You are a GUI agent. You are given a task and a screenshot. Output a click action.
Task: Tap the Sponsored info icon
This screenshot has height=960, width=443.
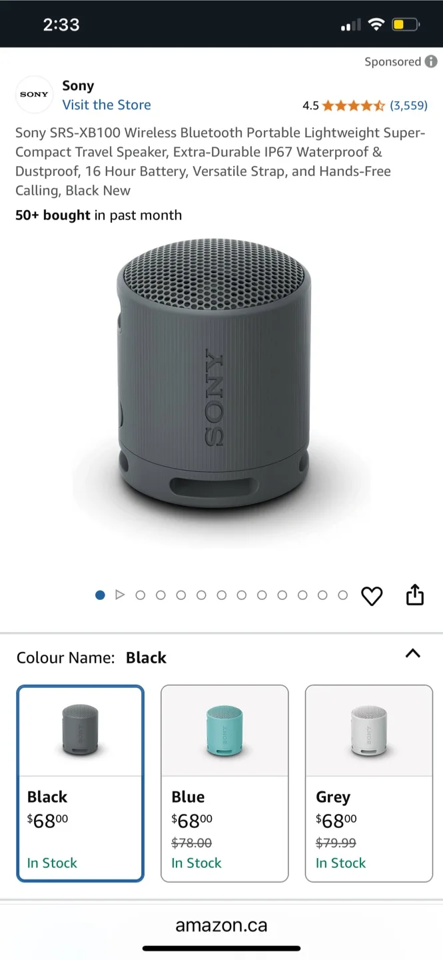coord(432,62)
